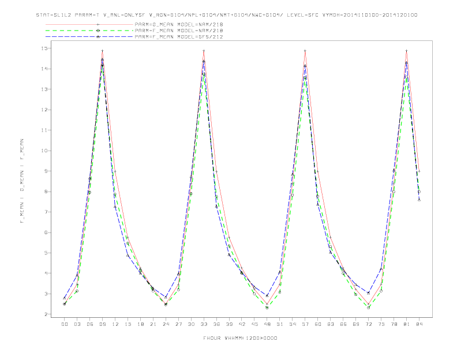The height and width of the screenshot is (353, 457).
Task: Pick y-axis tick label 4
Action: pyautogui.click(x=46, y=273)
